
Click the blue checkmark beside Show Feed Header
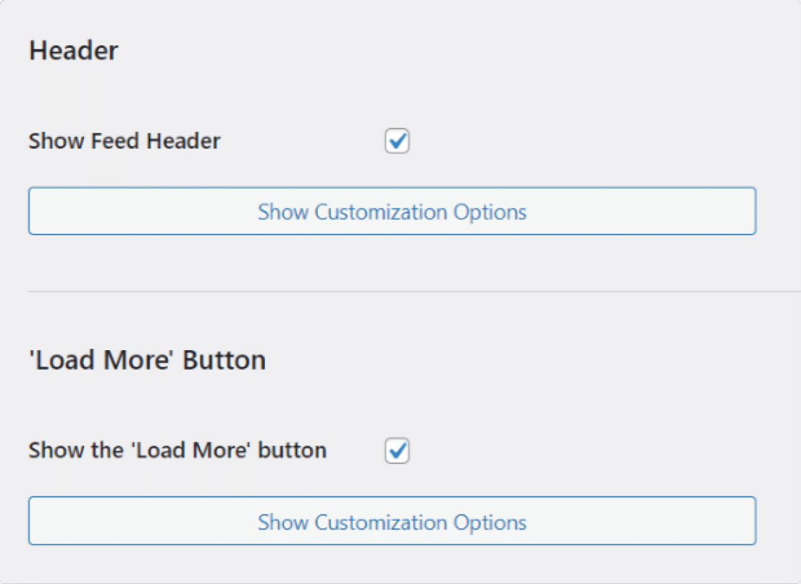(397, 141)
